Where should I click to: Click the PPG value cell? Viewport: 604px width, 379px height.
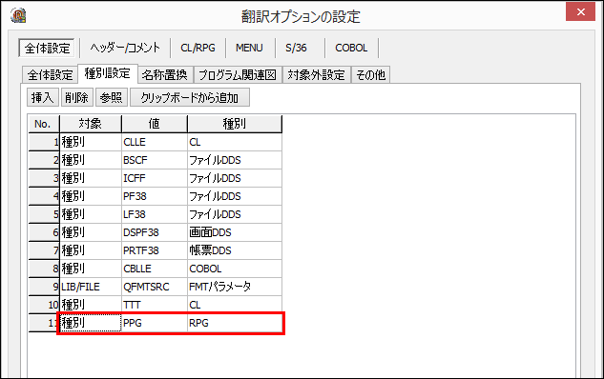click(x=155, y=323)
